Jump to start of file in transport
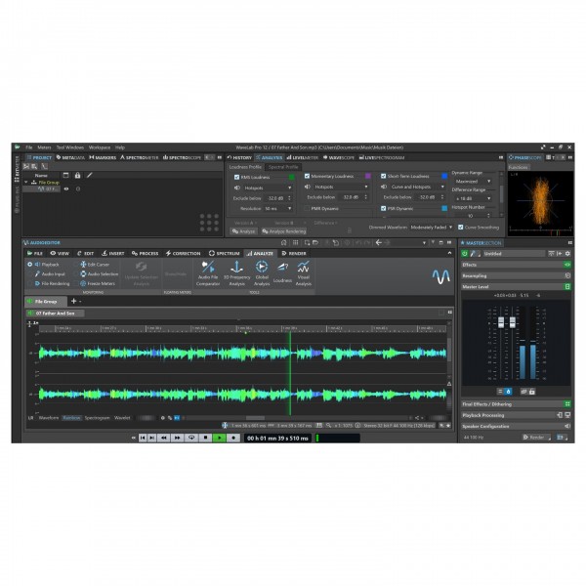586x586 pixels. pyautogui.click(x=143, y=438)
